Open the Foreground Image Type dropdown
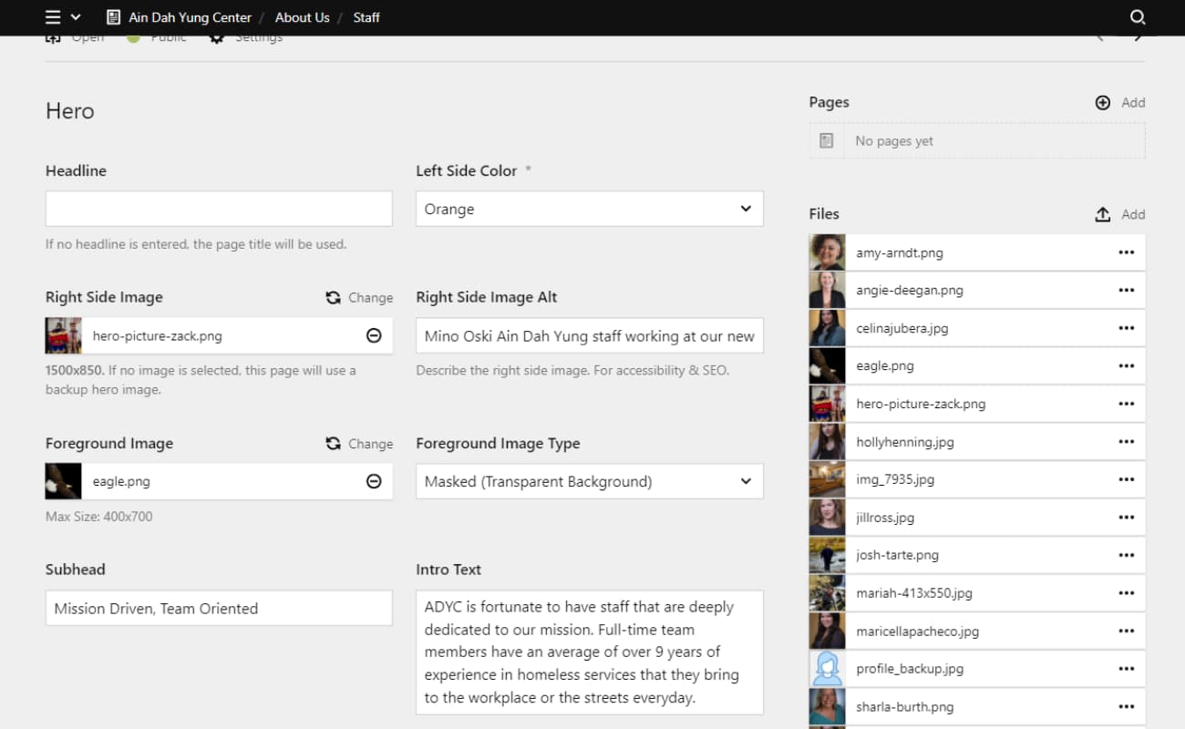The image size is (1185, 729). coord(589,481)
